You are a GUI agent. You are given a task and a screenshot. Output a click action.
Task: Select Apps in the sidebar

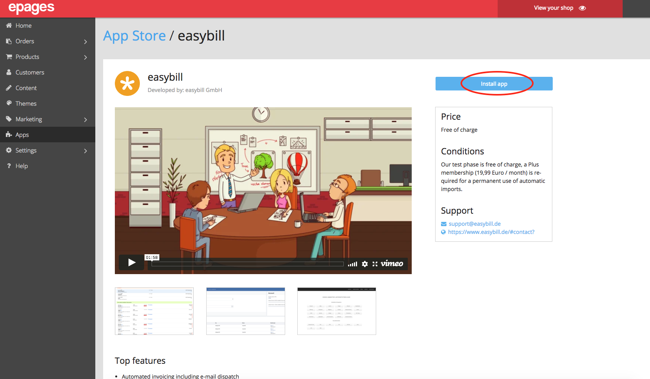coord(48,135)
